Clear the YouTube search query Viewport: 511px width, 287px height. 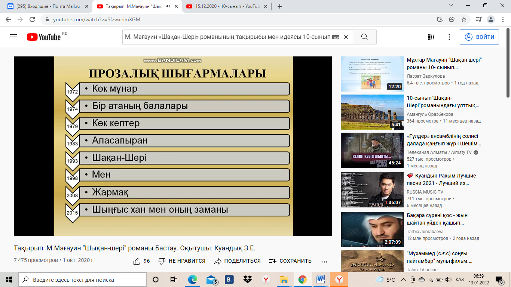coord(346,37)
